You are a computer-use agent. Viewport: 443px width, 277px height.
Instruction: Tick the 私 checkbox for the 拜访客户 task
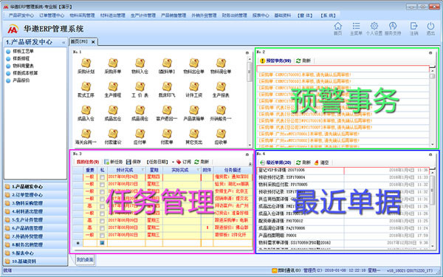[102, 206]
